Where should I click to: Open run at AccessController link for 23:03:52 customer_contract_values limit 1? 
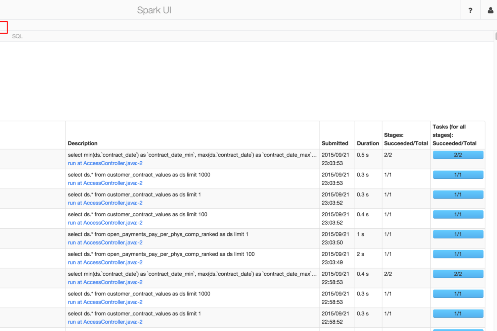pyautogui.click(x=105, y=203)
